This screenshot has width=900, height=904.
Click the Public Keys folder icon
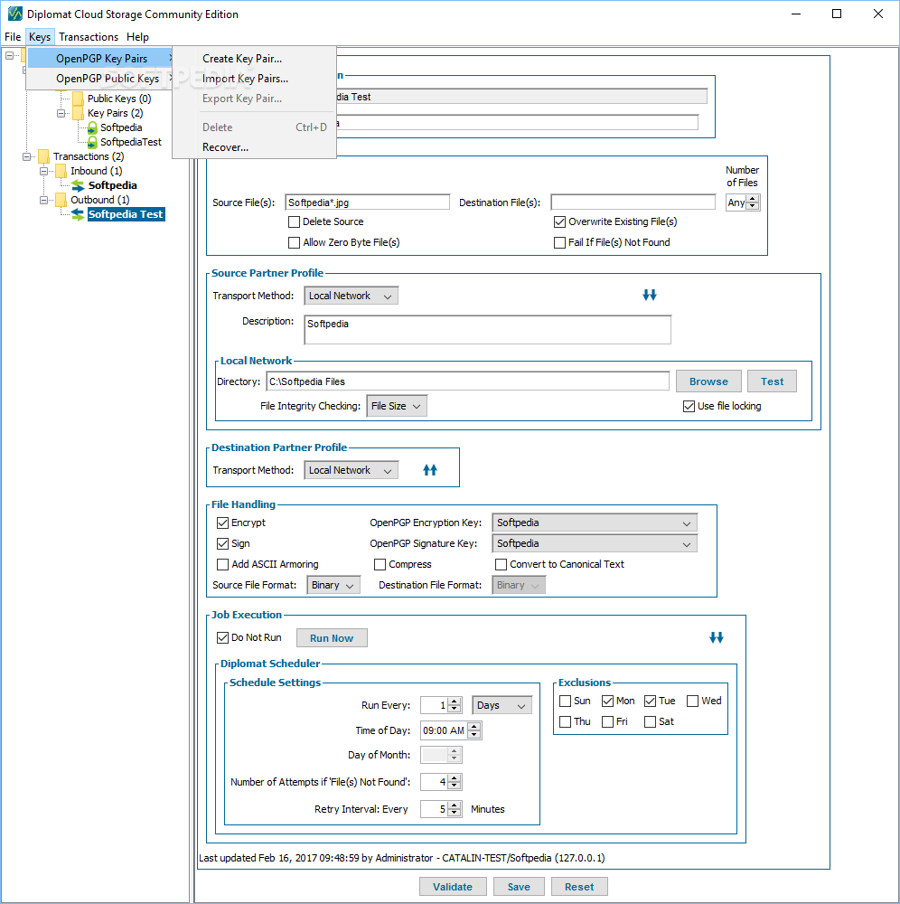pos(78,99)
